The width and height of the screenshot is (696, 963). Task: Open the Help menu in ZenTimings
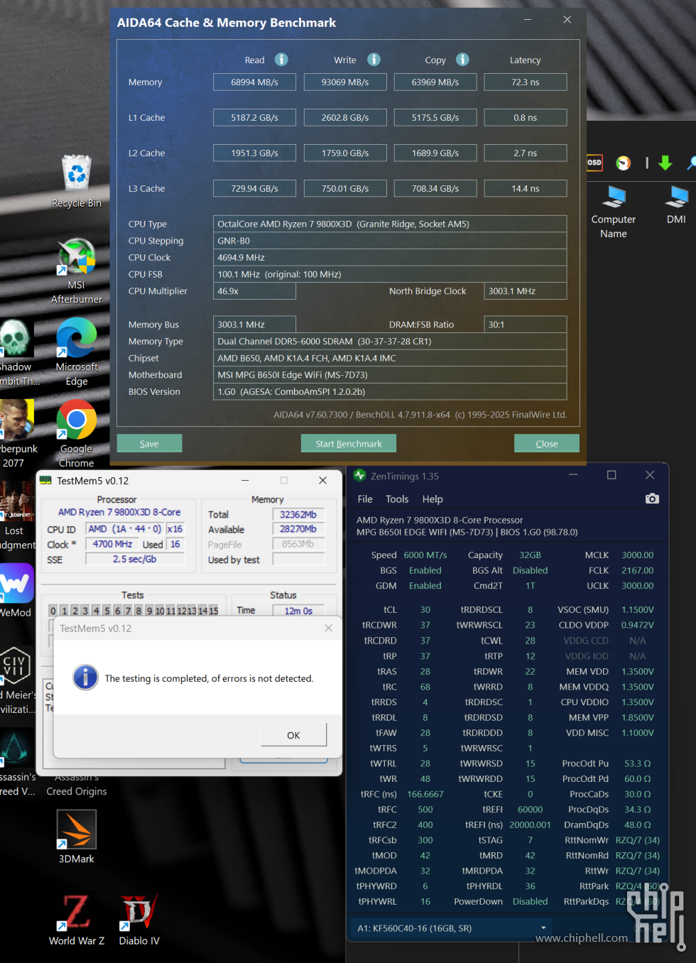(433, 499)
